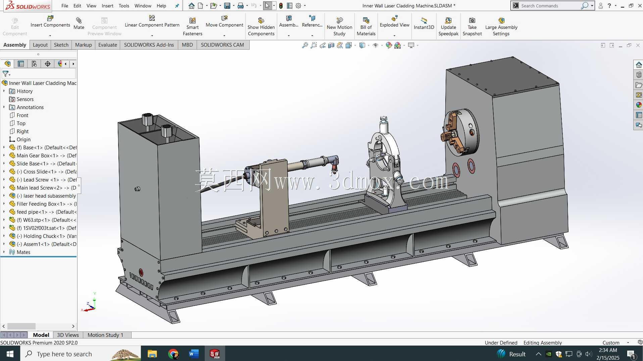Screen dimensions: 643x361
Task: Click Large Assembly Settings button
Action: 501,27
